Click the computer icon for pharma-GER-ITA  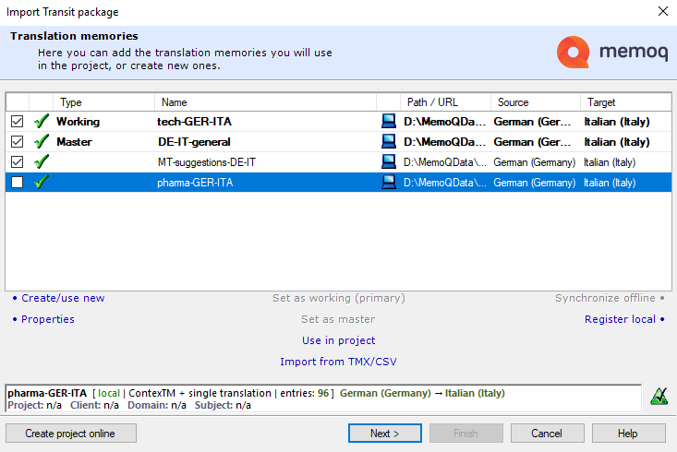pyautogui.click(x=389, y=183)
